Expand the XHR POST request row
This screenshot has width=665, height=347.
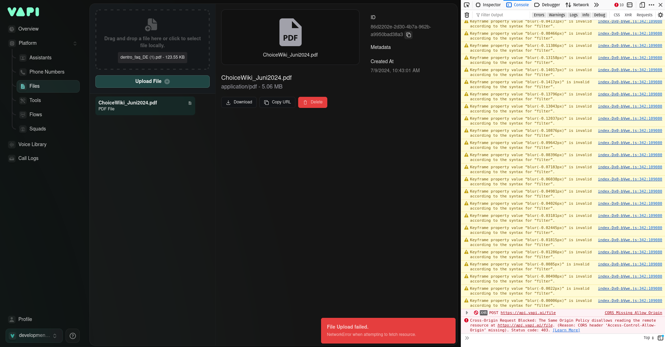(467, 313)
